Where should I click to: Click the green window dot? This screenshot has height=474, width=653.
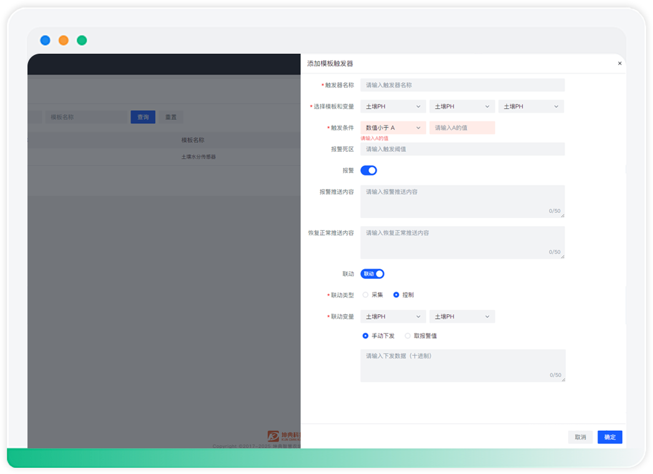[x=82, y=41]
